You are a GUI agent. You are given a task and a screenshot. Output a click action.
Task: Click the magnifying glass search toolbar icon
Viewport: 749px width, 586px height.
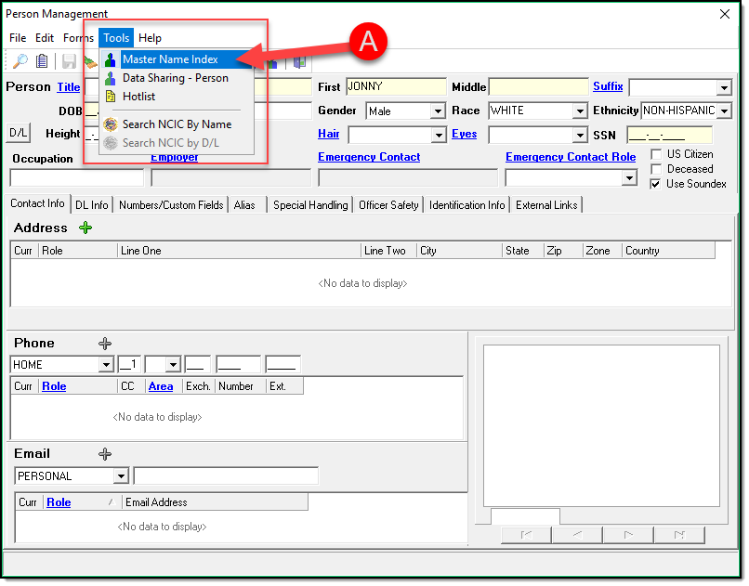pos(20,61)
